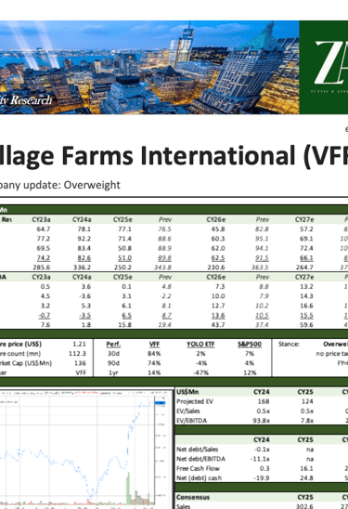Select Net (debt) cash value '-19.9'
Viewport: 348px width, 509px height.
pyautogui.click(x=262, y=478)
